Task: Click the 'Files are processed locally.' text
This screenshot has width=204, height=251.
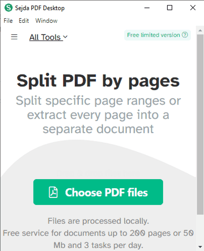Action: [98, 221]
